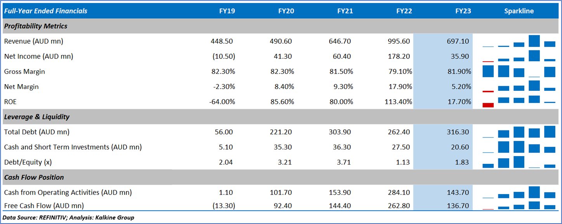Click the FY19 ROE cell -64.00%

click(221, 102)
